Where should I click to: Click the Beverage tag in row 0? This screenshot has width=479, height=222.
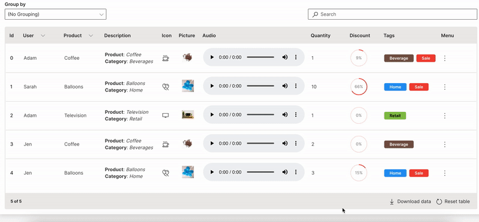(x=399, y=58)
